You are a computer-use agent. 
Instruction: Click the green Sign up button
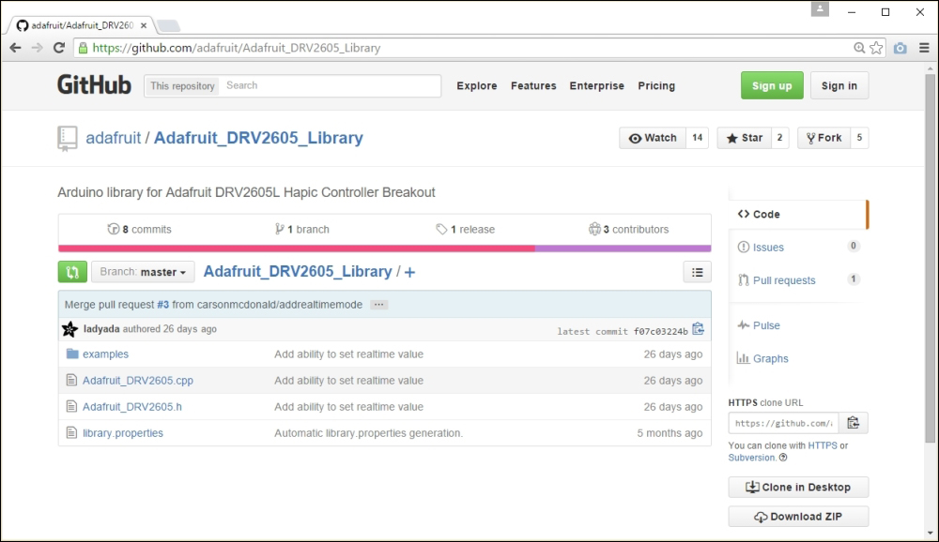pos(772,85)
